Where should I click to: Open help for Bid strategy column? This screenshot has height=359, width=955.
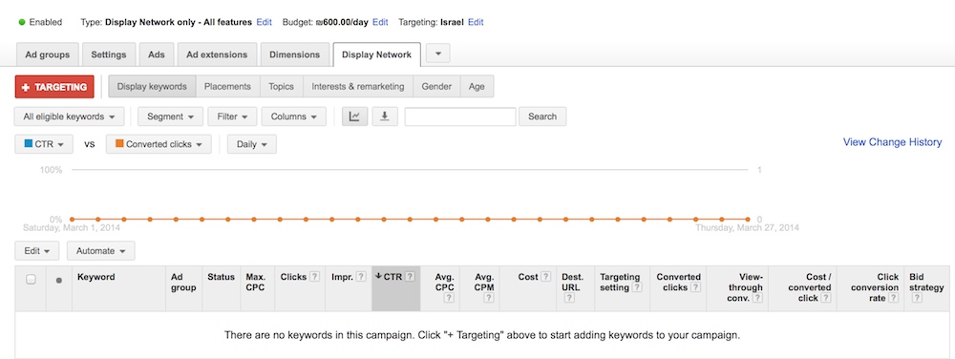point(917,298)
